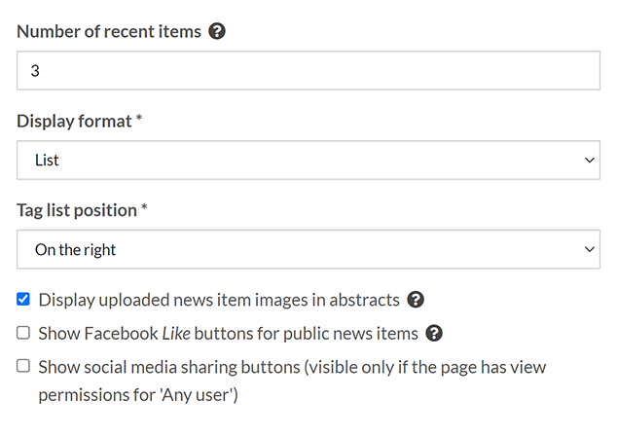Screen dimensions: 617x436
Task: Uncheck Display uploaded news item images checkbox
Action: (x=23, y=300)
